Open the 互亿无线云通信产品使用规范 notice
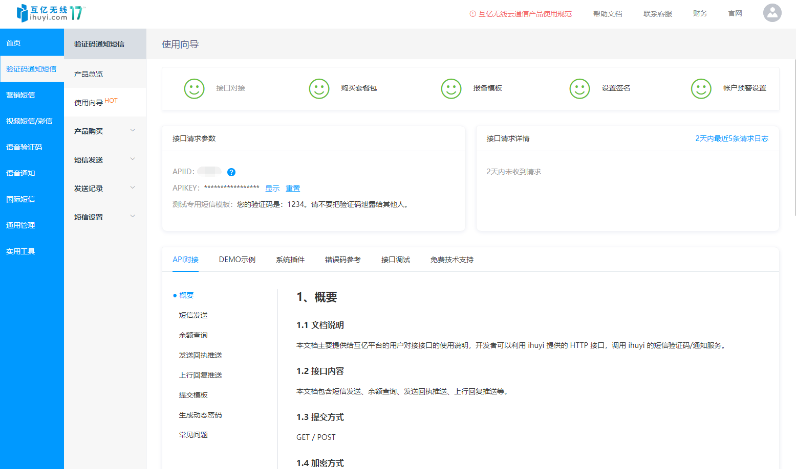This screenshot has width=796, height=469. [525, 14]
